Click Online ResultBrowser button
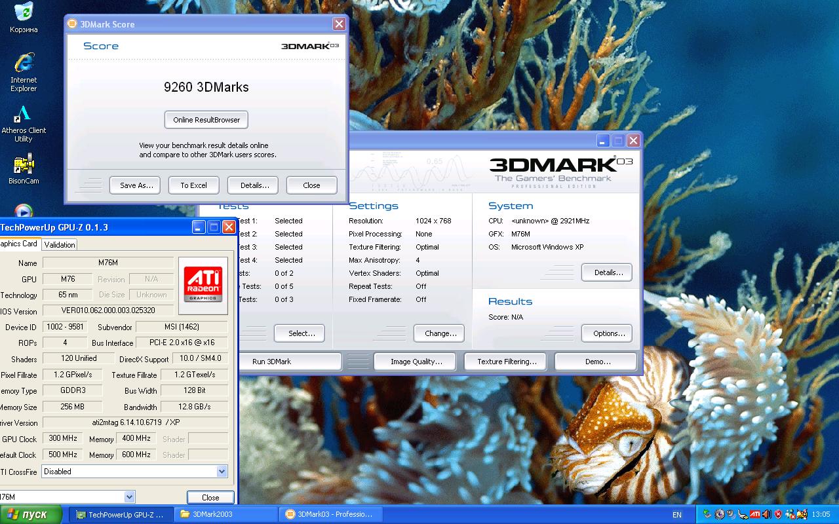Screen dimensions: 839x524 206,120
